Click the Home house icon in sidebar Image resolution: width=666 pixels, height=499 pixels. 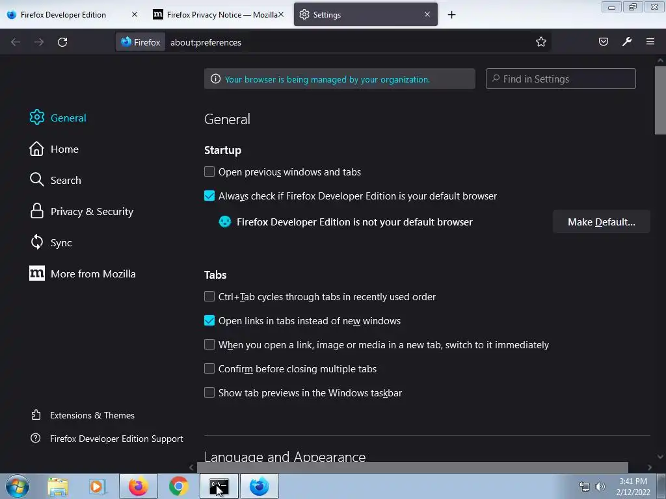(36, 149)
